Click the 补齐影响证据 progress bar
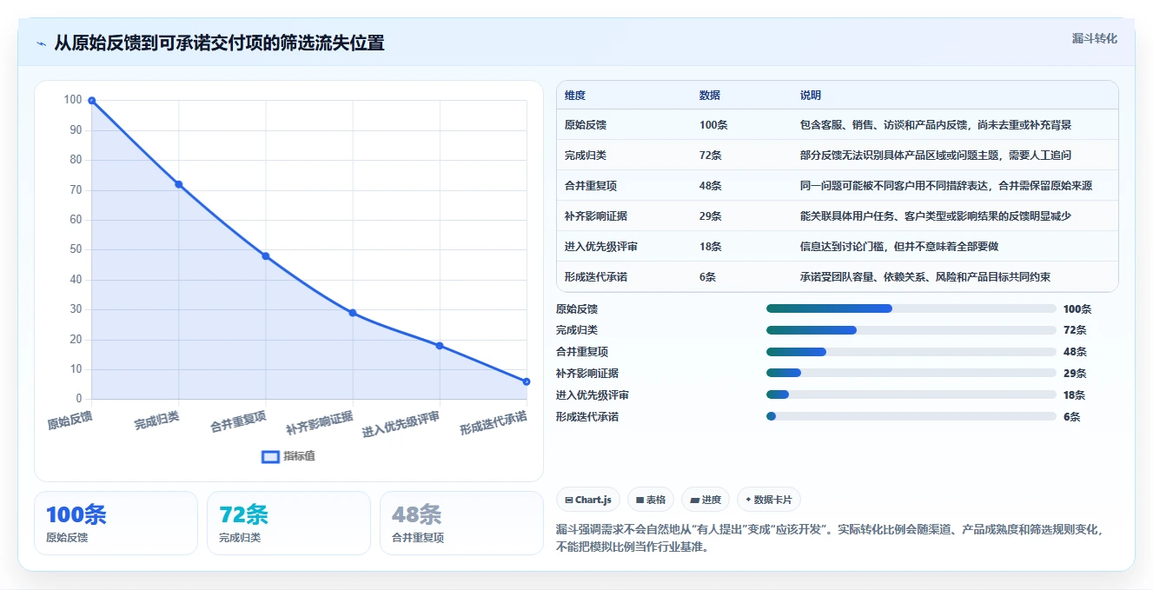Image resolution: width=1153 pixels, height=590 pixels. click(911, 373)
